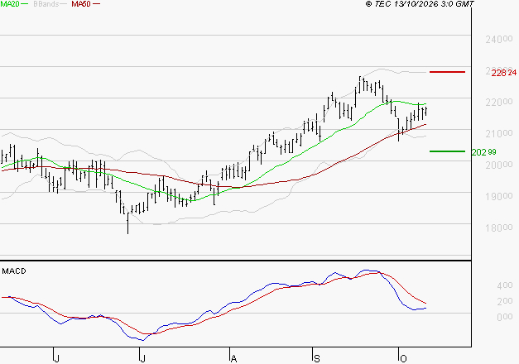The width and height of the screenshot is (519, 364).
Task: Click the first J month marker on the time axis
Action: point(57,359)
